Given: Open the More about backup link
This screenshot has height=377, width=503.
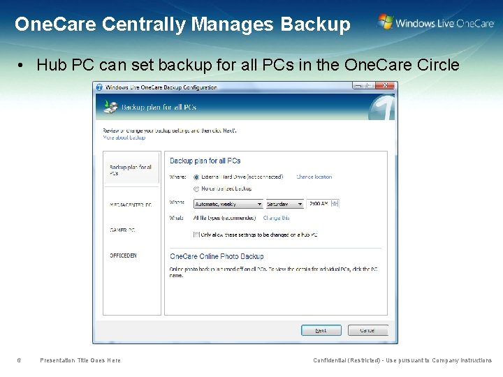Looking at the screenshot, I should (x=124, y=138).
